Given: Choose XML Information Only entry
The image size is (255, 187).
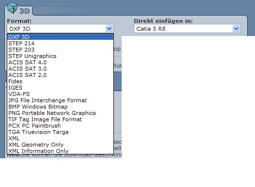Looking at the screenshot, I should click(60, 151).
